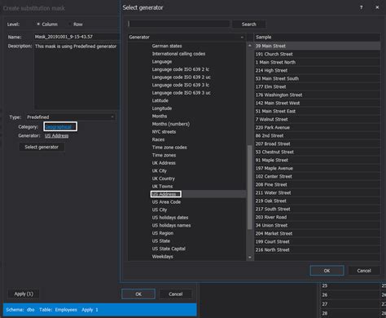Click the US Address generator link
386x318 pixels.
point(56,135)
